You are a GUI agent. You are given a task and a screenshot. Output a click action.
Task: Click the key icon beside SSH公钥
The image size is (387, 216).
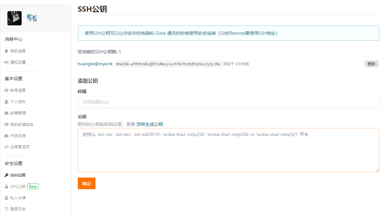(6, 175)
